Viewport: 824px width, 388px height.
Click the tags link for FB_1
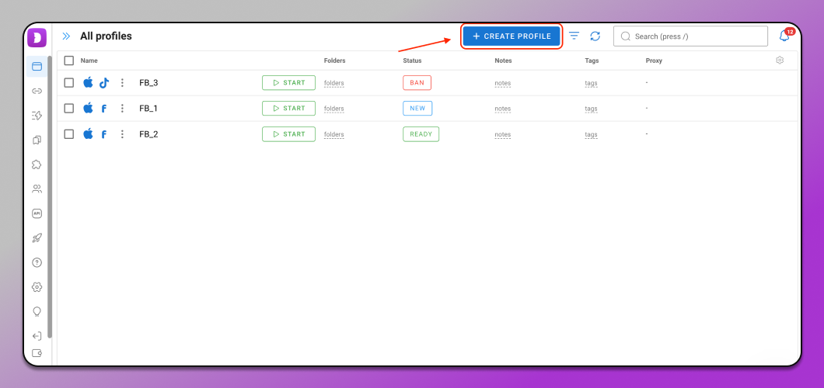pyautogui.click(x=592, y=109)
